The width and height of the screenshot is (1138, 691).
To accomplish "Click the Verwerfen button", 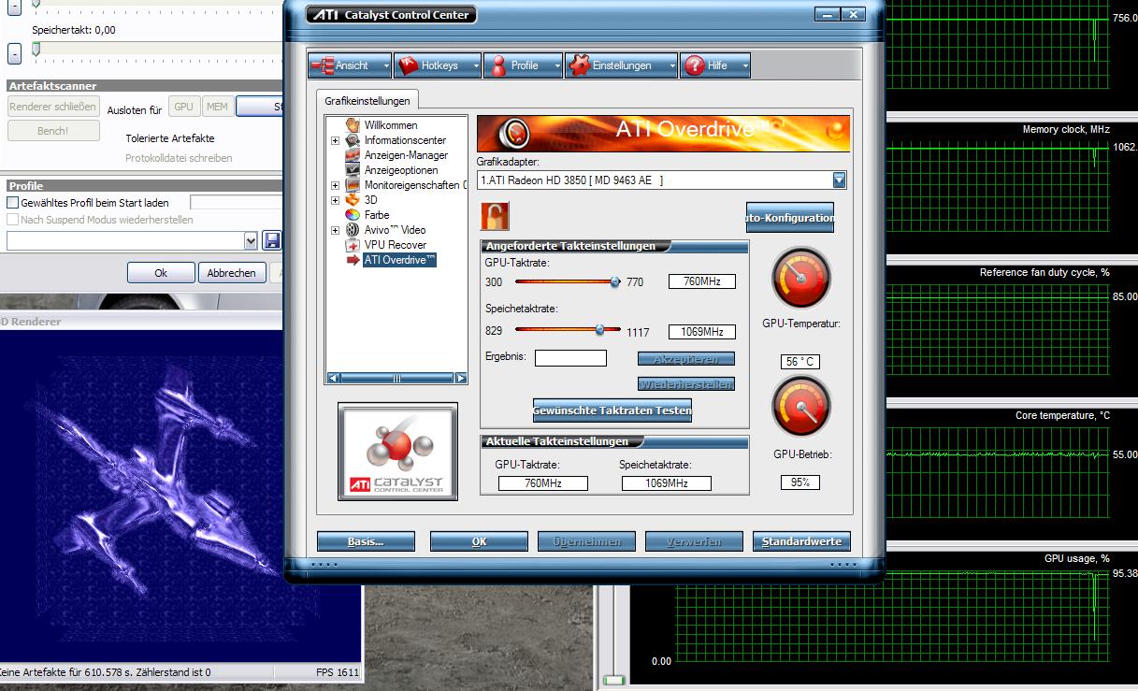I will pyautogui.click(x=694, y=541).
